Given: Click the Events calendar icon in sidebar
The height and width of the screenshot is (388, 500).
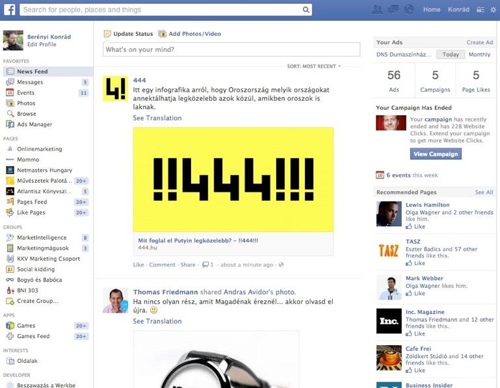Looking at the screenshot, I should (x=10, y=92).
